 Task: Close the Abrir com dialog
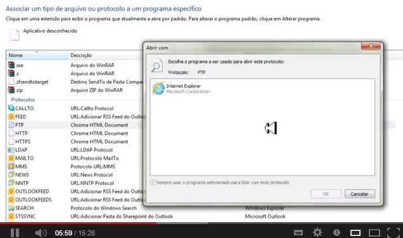point(371,46)
